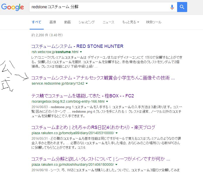203x173 pixels.
Task: Click the URL text 'service.redsonline.jp/library/1242'
Action: coord(58,83)
